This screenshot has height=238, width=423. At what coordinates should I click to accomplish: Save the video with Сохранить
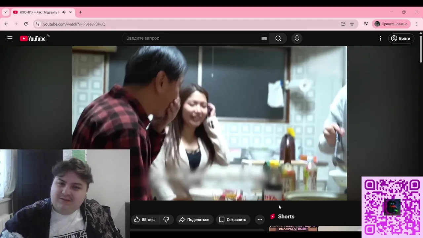233,219
